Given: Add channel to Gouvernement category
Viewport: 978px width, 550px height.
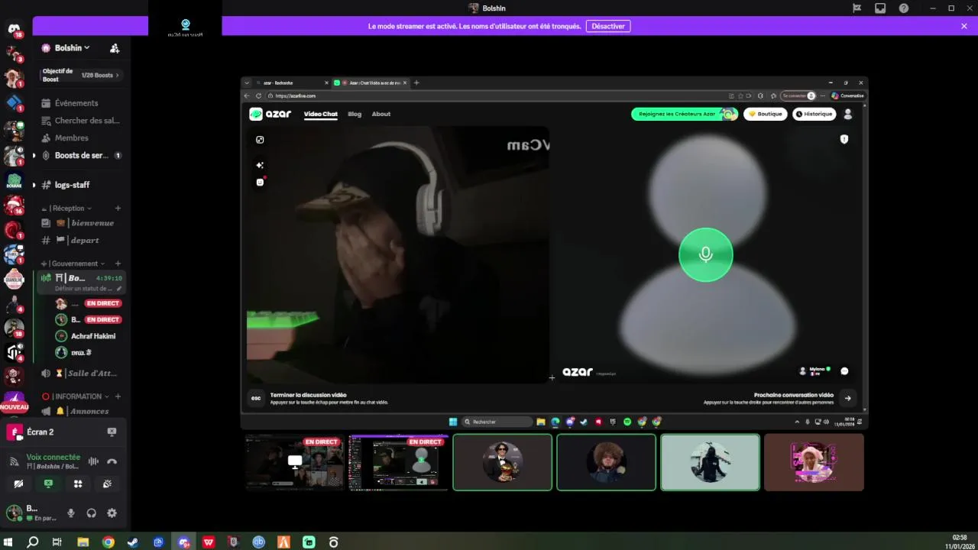Looking at the screenshot, I should click(118, 264).
